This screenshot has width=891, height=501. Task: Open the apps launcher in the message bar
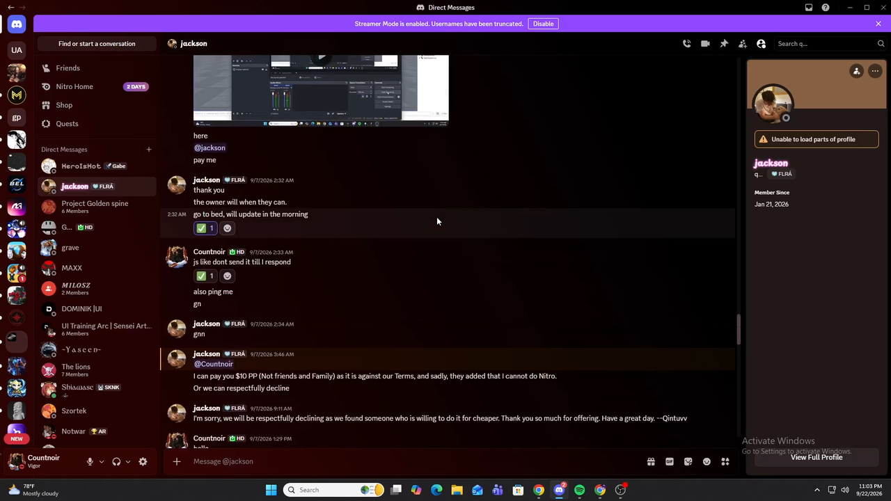[x=725, y=461]
